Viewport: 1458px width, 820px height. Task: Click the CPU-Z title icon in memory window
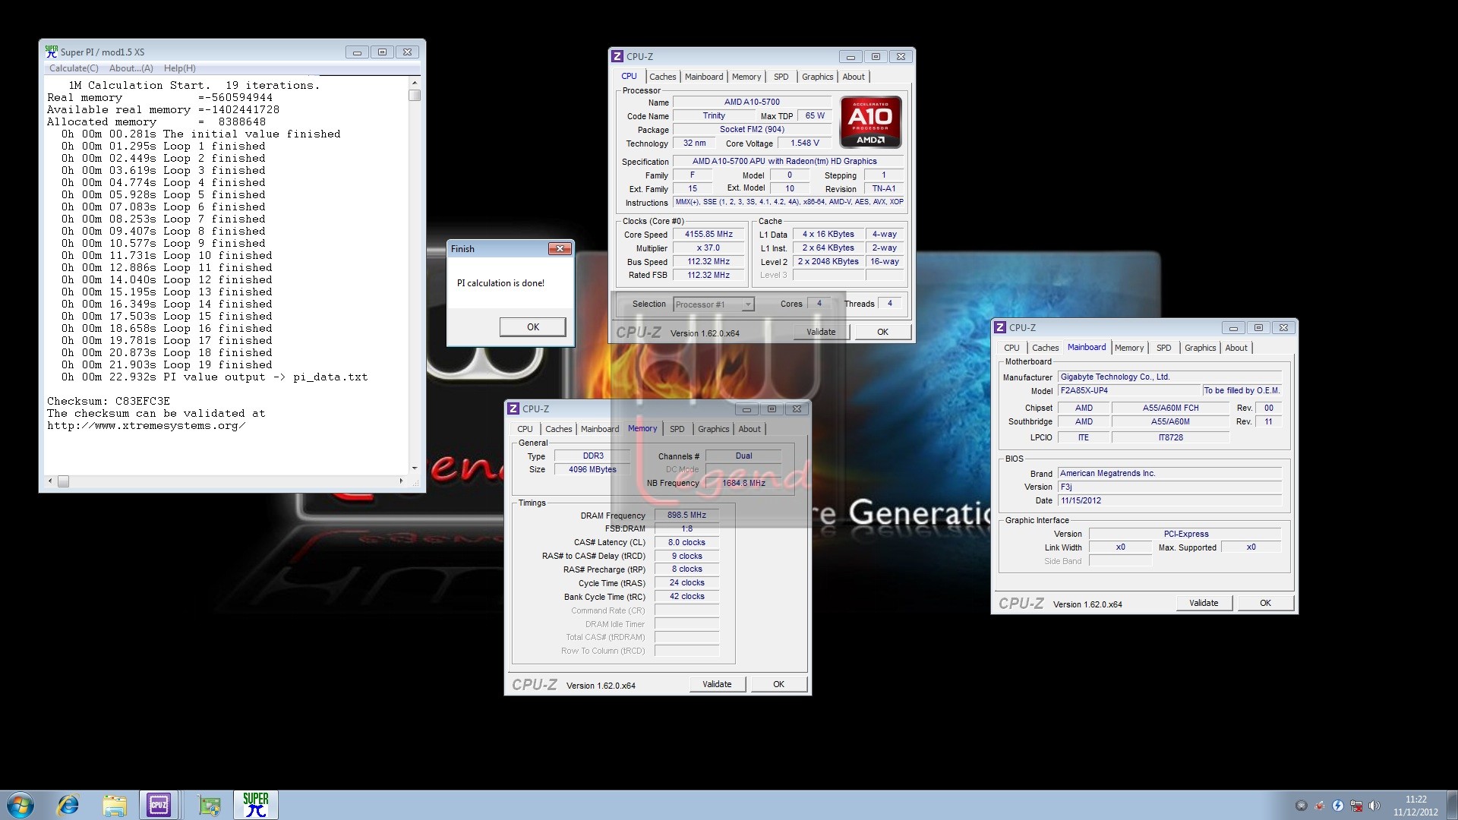pos(513,408)
